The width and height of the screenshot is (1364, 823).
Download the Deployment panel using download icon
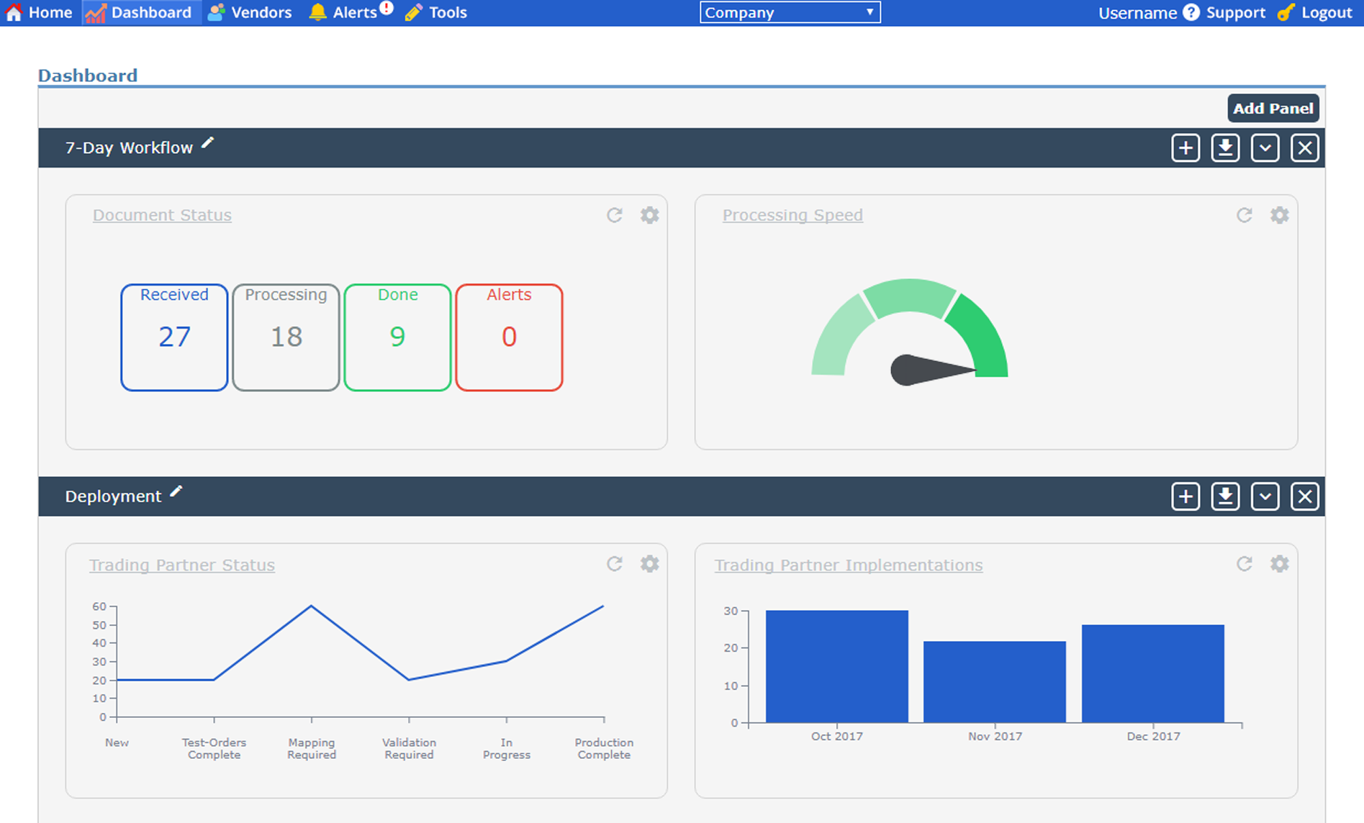(x=1224, y=496)
